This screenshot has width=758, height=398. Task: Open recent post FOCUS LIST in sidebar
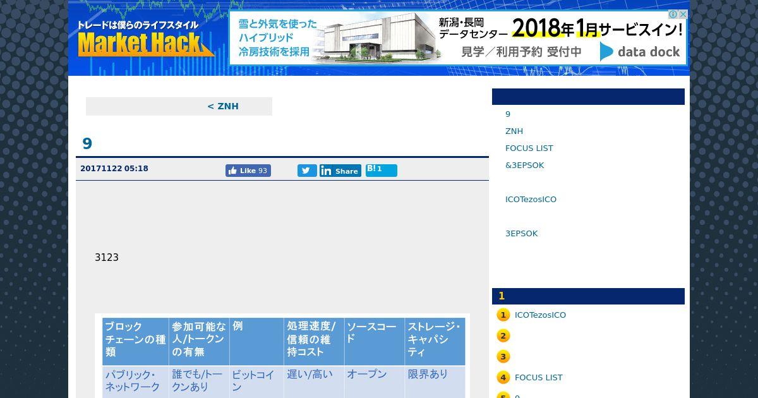[529, 148]
